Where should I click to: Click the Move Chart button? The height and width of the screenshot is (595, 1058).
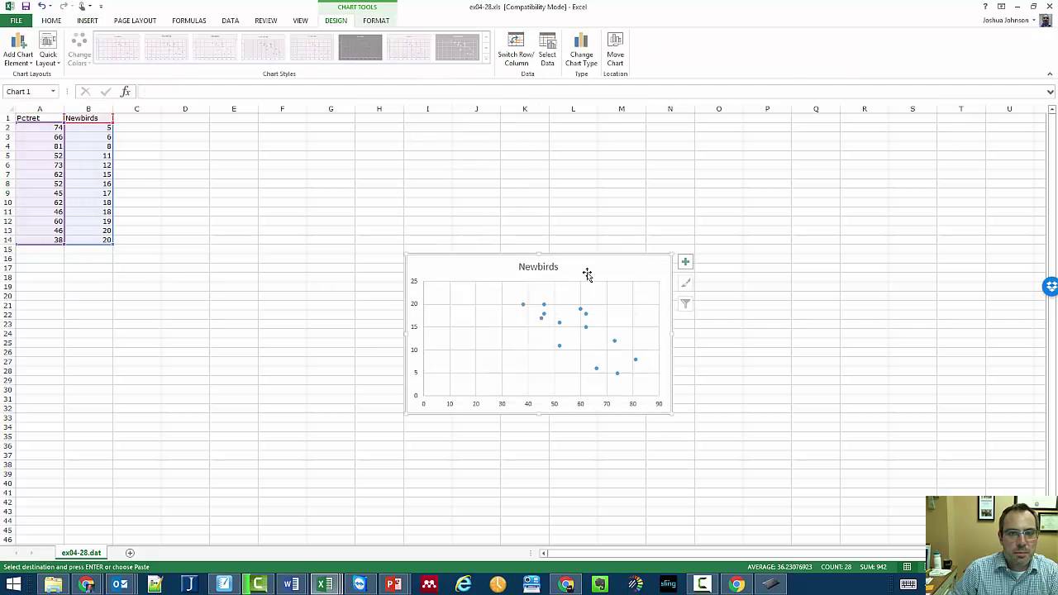(x=615, y=50)
